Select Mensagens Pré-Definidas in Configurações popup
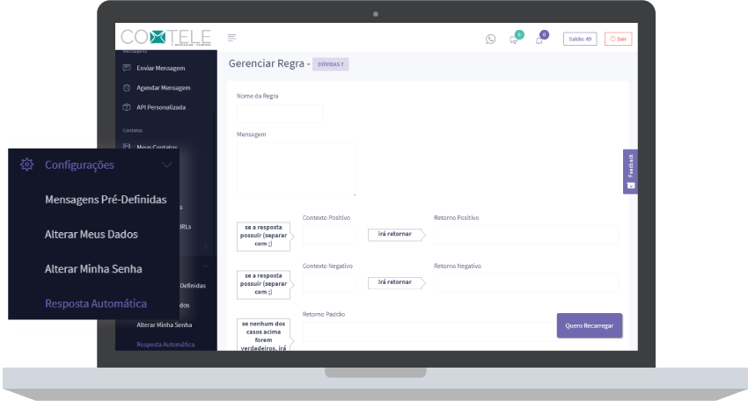This screenshot has height=401, width=748. click(x=106, y=200)
